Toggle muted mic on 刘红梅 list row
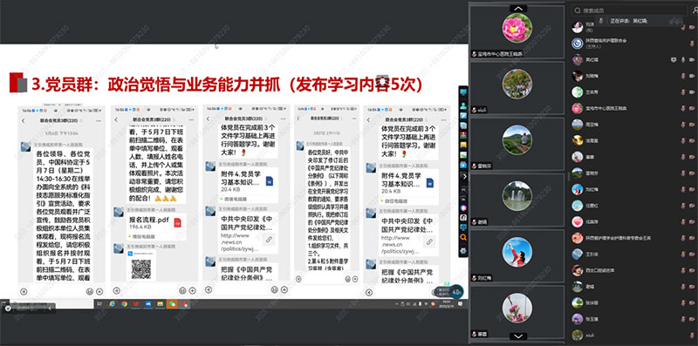The width and height of the screenshot is (698, 346). 683,189
